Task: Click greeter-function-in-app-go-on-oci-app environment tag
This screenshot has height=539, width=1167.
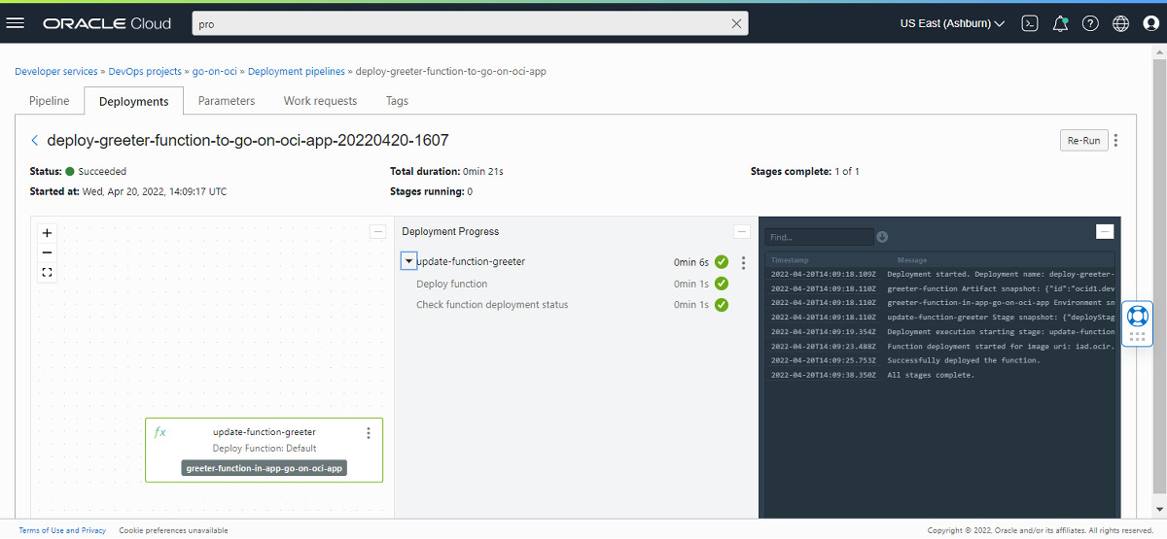Action: 265,468
